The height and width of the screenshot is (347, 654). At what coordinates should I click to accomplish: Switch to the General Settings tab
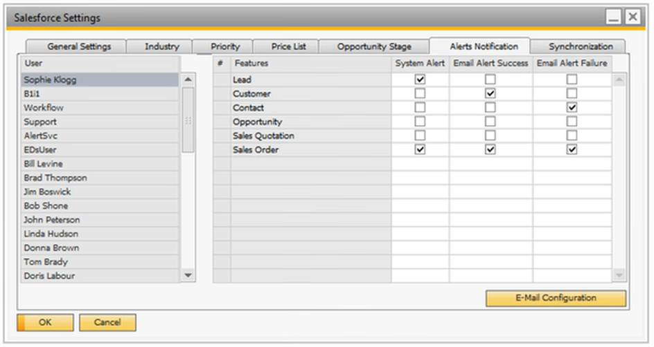pos(78,47)
